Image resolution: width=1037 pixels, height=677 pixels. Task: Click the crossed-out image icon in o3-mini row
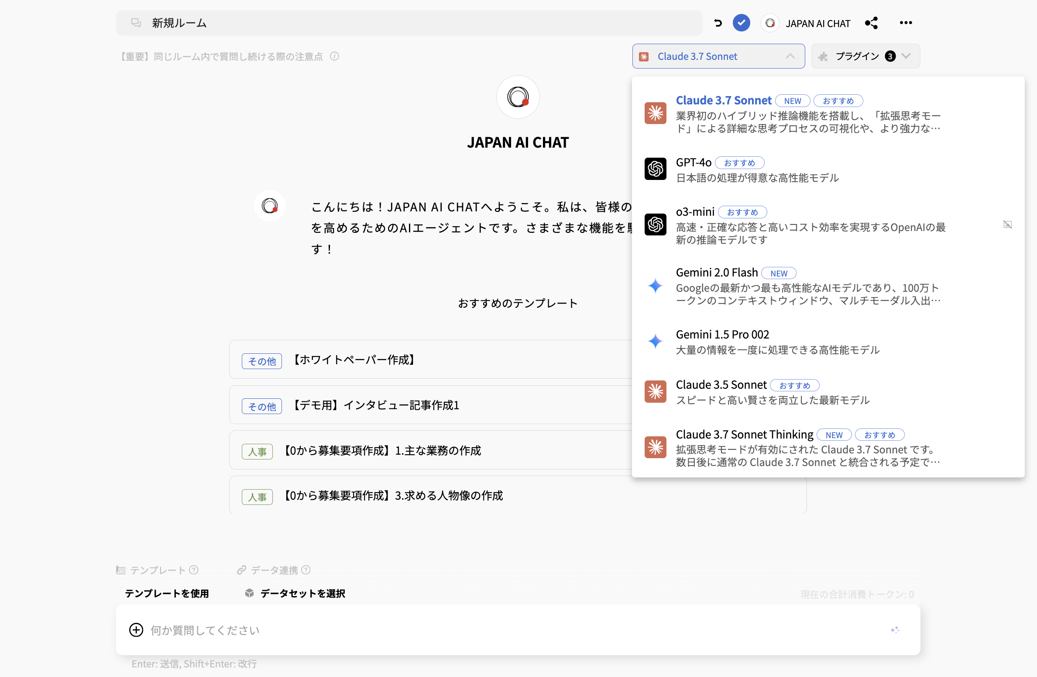pos(1008,225)
